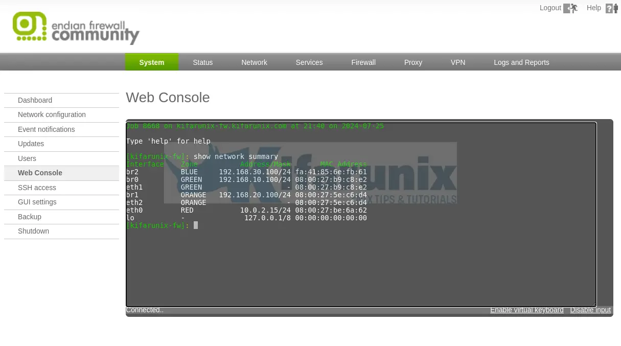Viewport: 621px width, 346px height.
Task: Switch to the Status tab
Action: pyautogui.click(x=202, y=62)
